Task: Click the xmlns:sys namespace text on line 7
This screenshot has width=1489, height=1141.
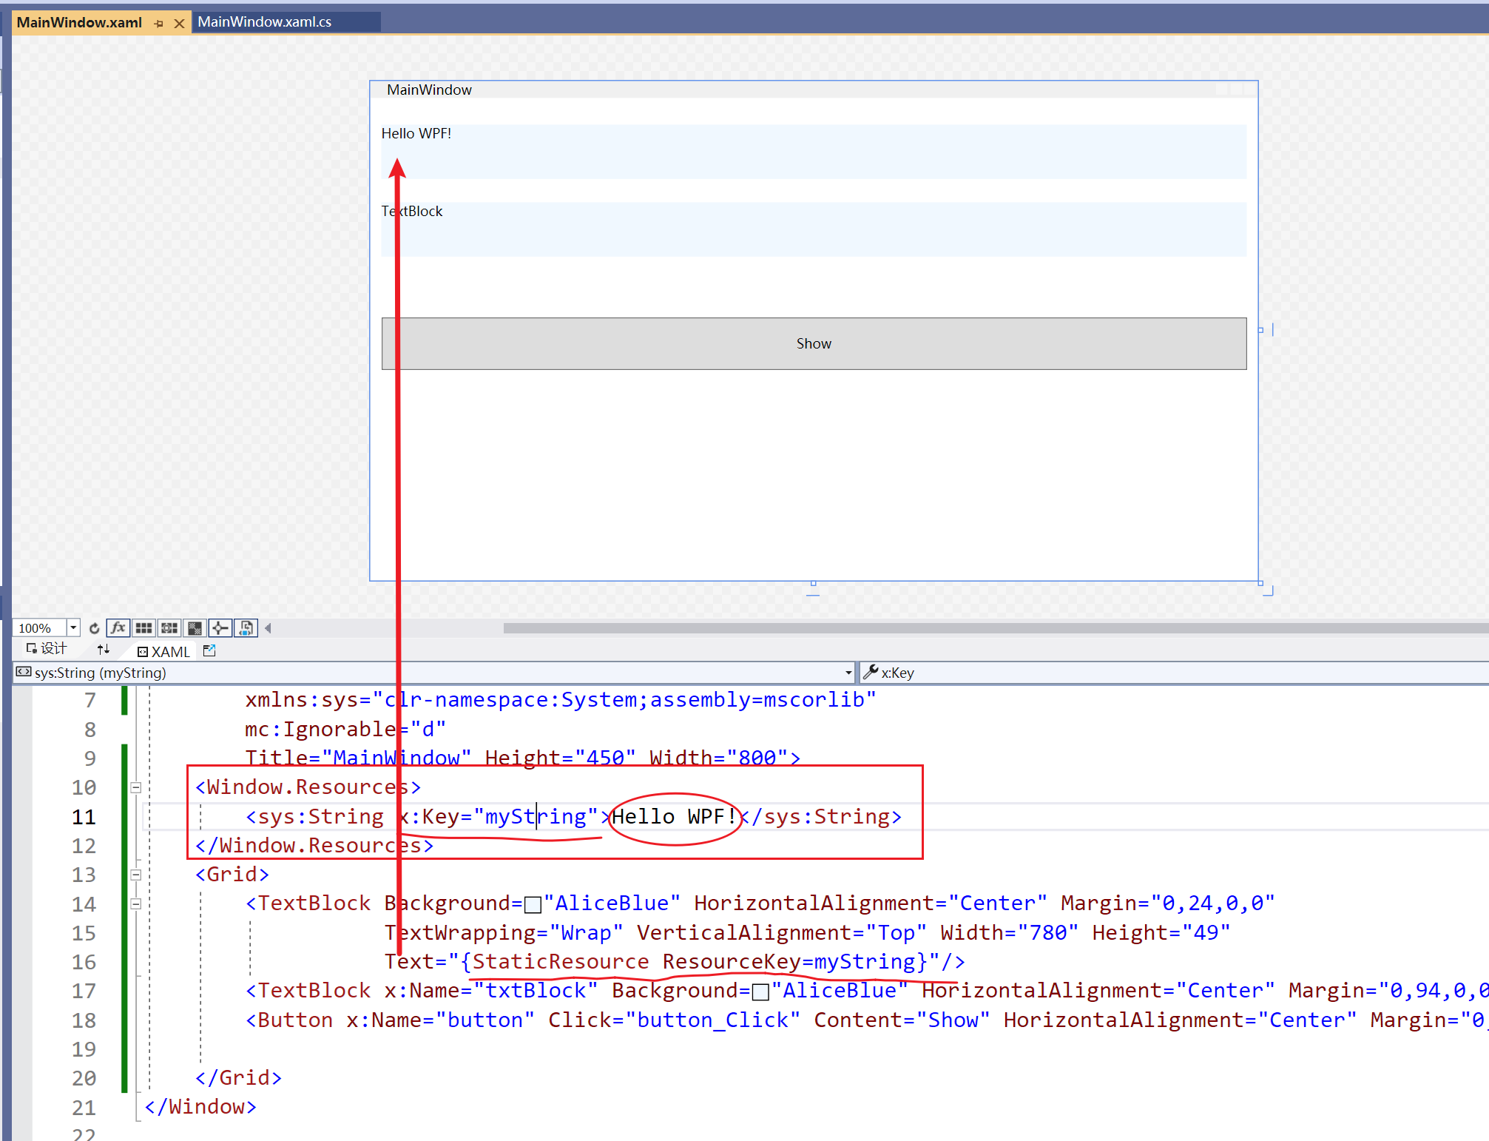Action: coord(560,700)
